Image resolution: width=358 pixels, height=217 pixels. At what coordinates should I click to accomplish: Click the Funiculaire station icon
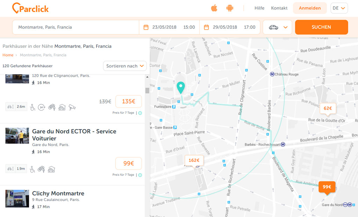pos(174,106)
